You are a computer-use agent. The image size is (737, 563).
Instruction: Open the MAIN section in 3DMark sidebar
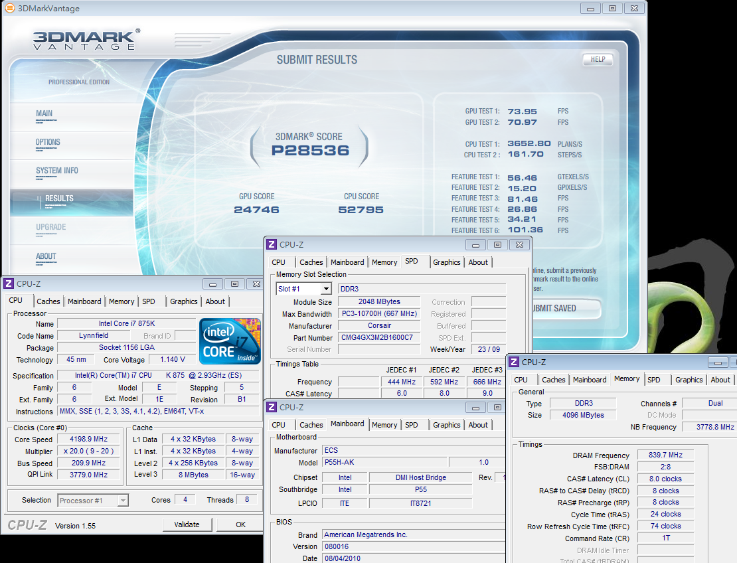point(44,114)
